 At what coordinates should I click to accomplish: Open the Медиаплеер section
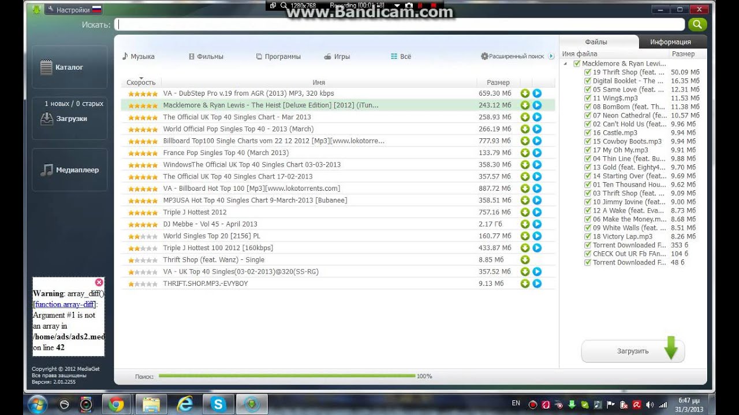[69, 170]
